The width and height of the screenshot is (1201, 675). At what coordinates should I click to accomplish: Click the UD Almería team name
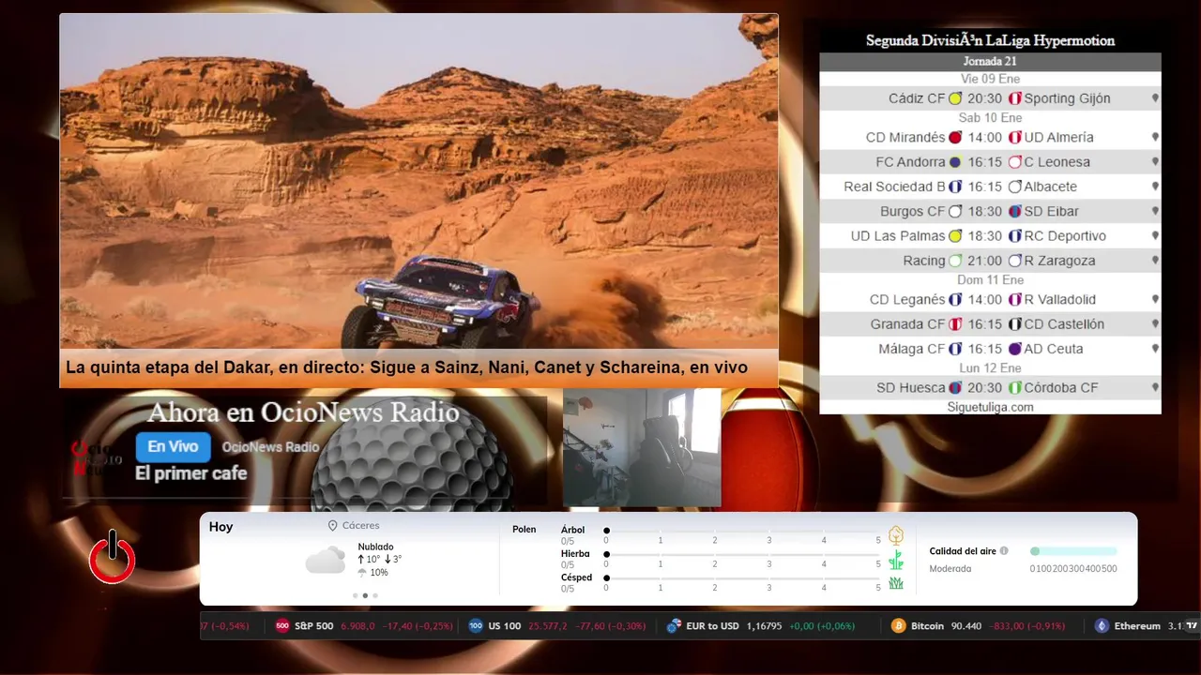[x=1058, y=137]
